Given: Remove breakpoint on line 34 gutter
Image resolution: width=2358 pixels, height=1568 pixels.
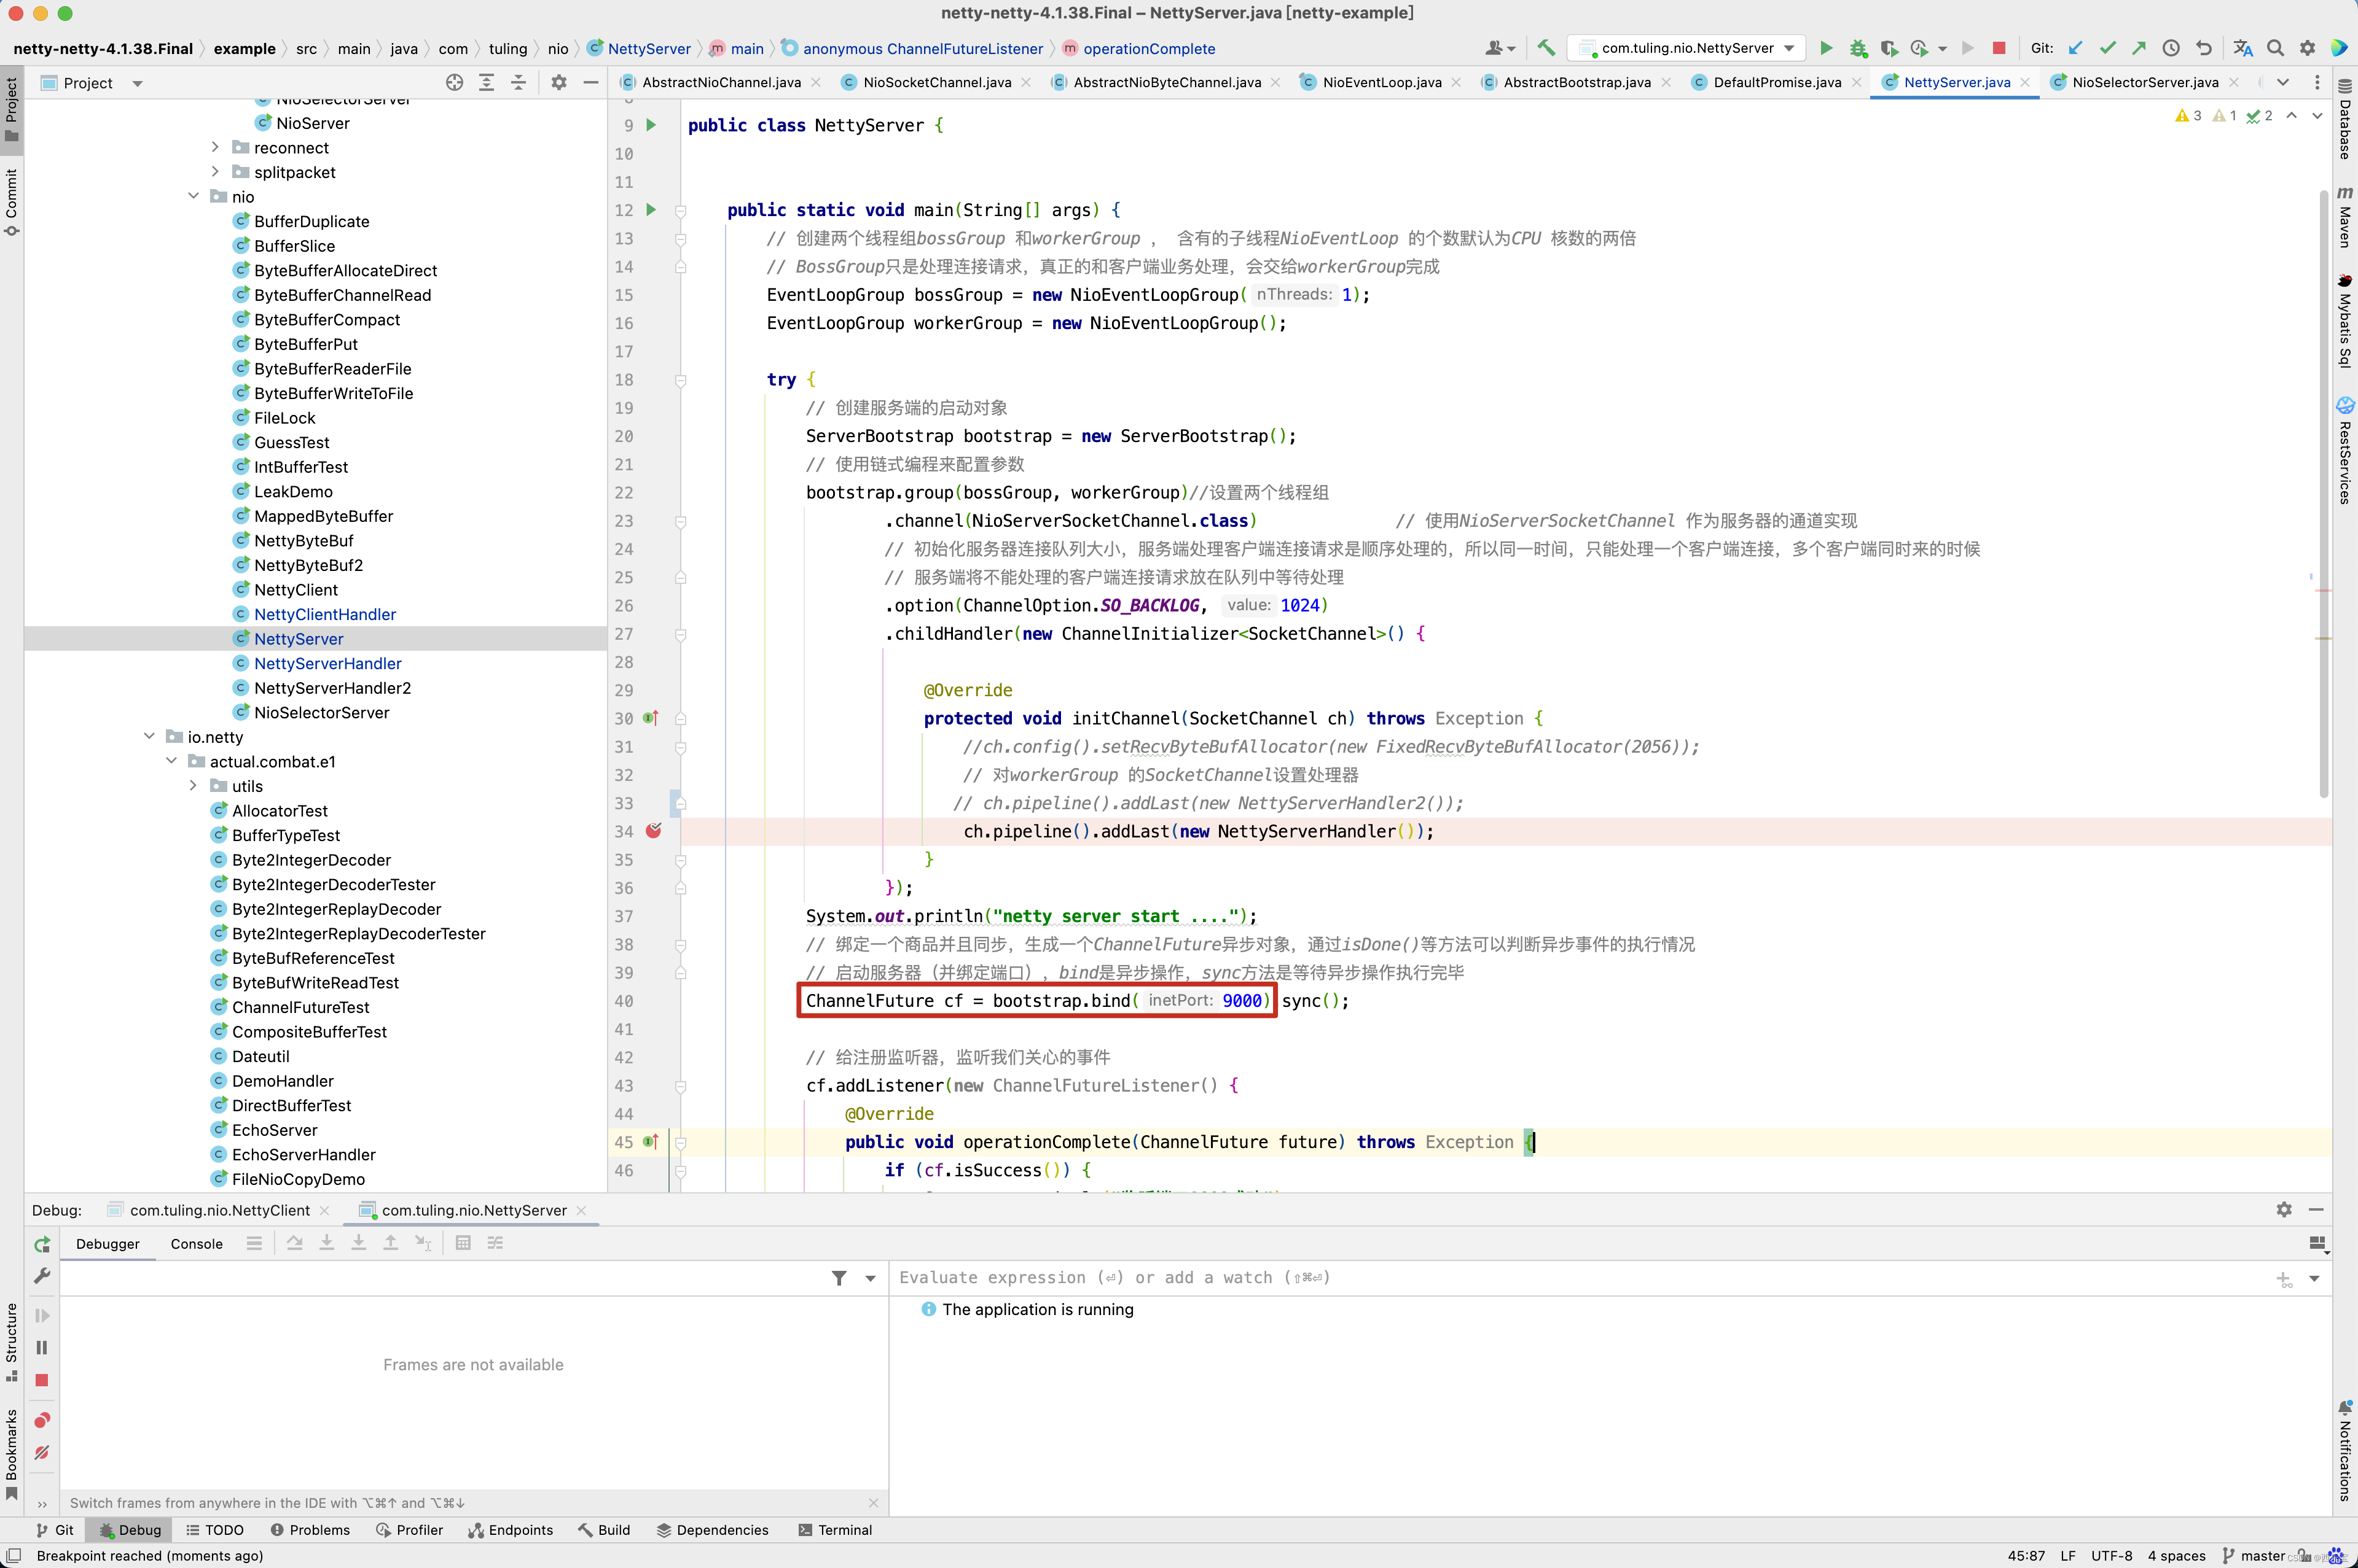Looking at the screenshot, I should (653, 831).
